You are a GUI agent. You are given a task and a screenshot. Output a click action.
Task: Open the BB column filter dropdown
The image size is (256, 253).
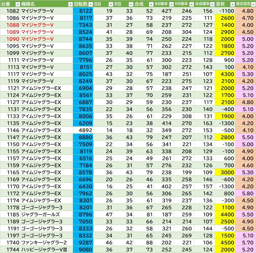(x=111, y=4)
